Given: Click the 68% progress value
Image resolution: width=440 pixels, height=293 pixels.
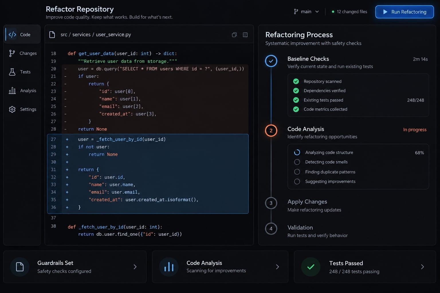Looking at the screenshot, I should (419, 153).
